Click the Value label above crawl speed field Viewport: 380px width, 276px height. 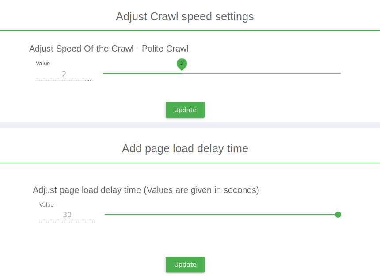point(43,64)
